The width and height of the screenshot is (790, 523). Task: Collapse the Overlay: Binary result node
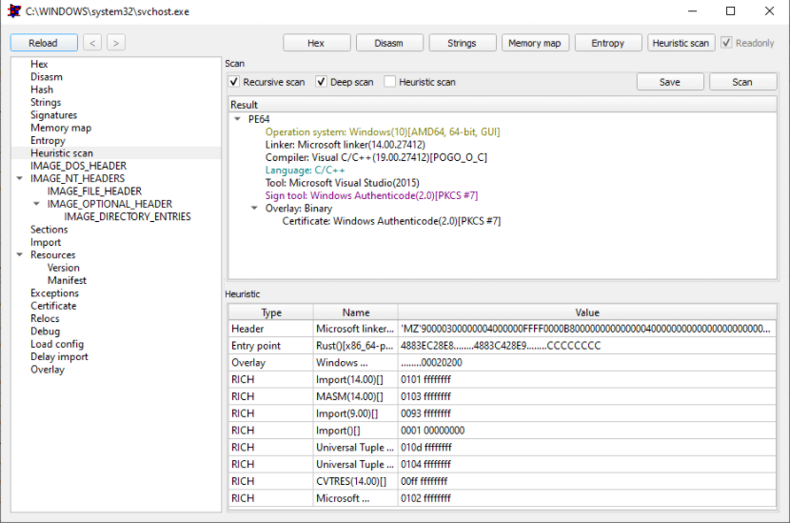coord(254,208)
